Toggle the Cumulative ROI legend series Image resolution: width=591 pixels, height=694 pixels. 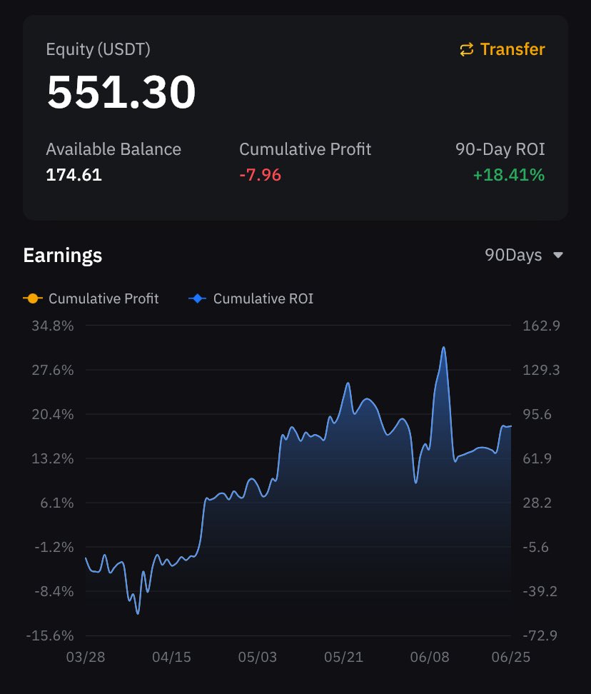pos(251,298)
